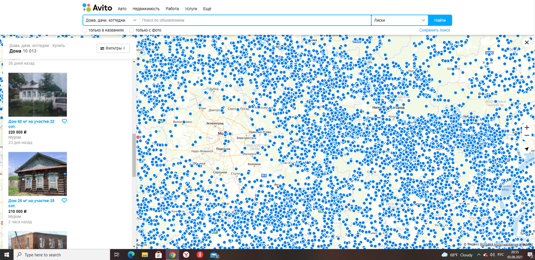Launch Microsoft Edge from the taskbar

click(131, 255)
